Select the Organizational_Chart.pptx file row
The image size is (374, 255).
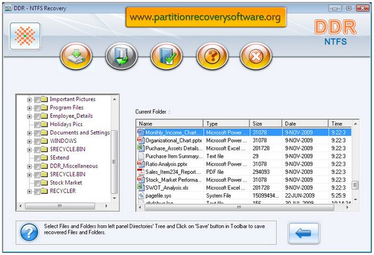[x=244, y=140]
